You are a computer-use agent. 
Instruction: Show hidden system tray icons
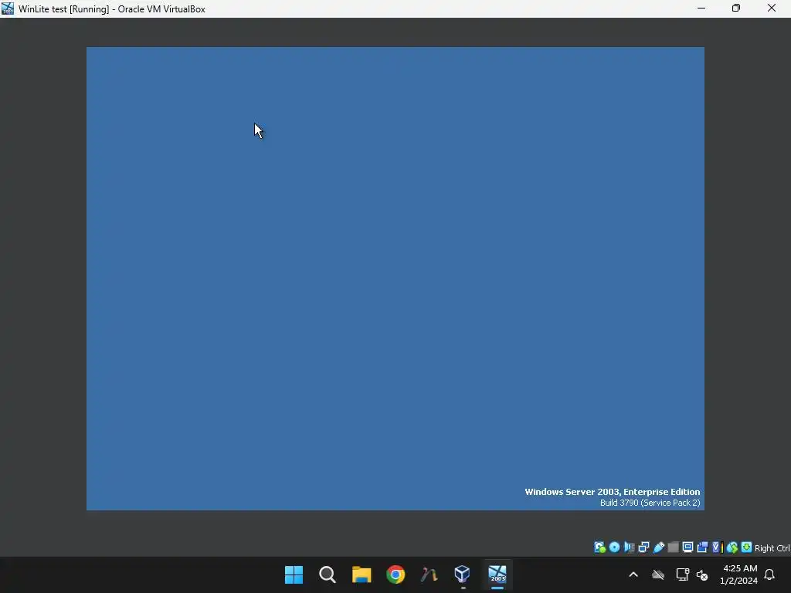633,574
